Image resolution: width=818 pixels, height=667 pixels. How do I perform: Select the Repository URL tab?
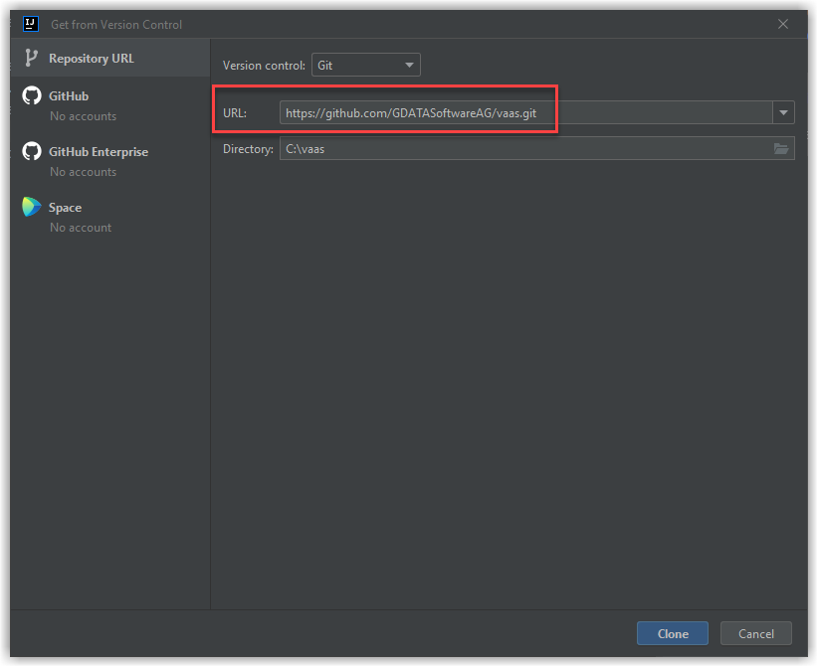[110, 58]
